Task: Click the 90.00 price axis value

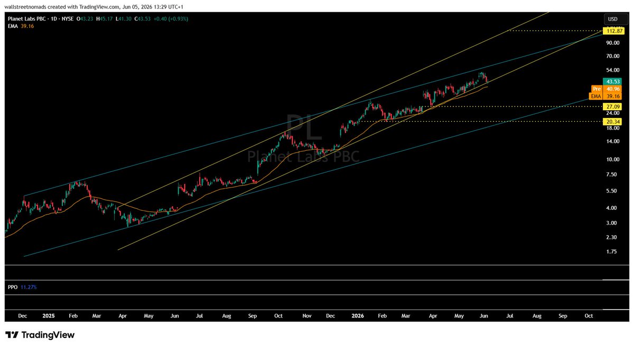Action: click(613, 43)
